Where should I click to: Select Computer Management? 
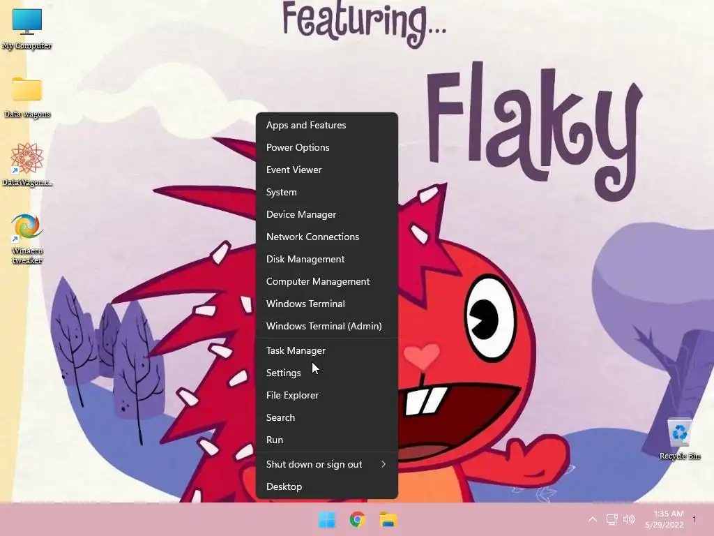327,281
